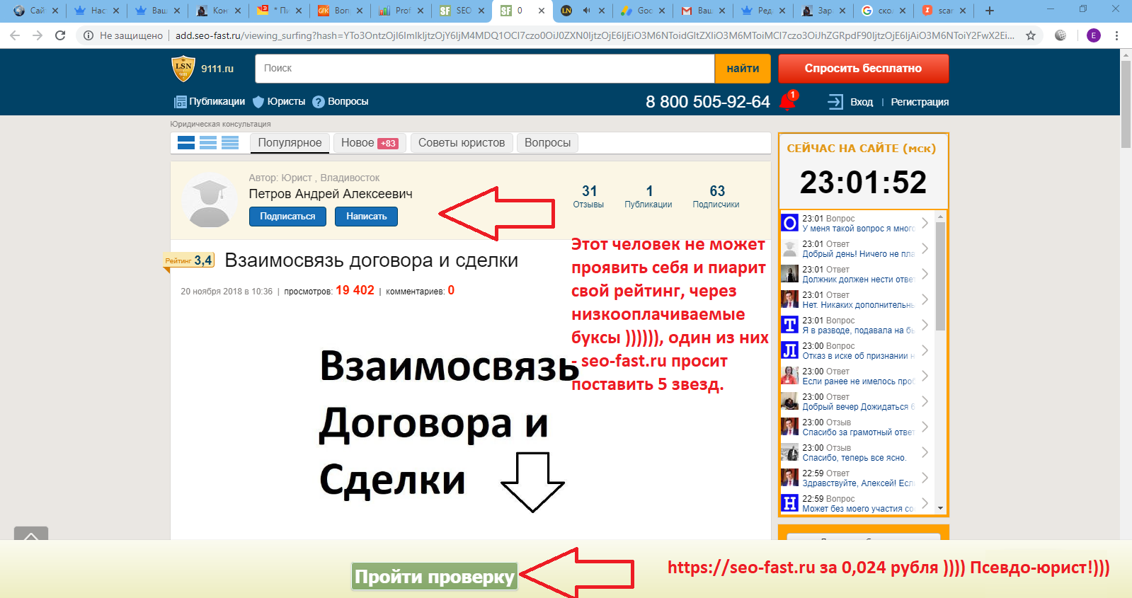Reload the page with browser refresh icon
The image size is (1132, 598).
[x=60, y=35]
